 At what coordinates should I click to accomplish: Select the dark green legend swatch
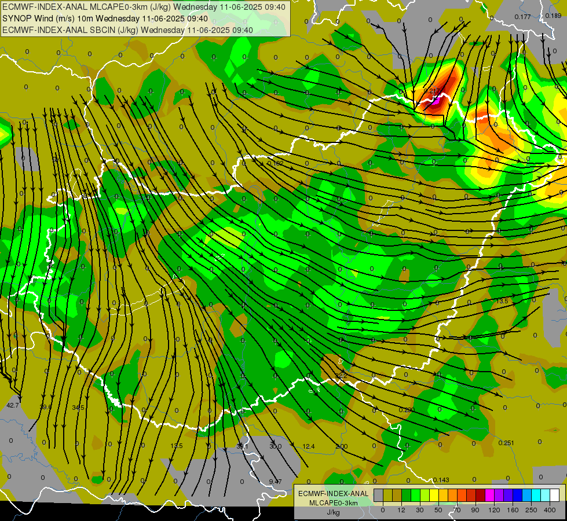pyautogui.click(x=407, y=496)
